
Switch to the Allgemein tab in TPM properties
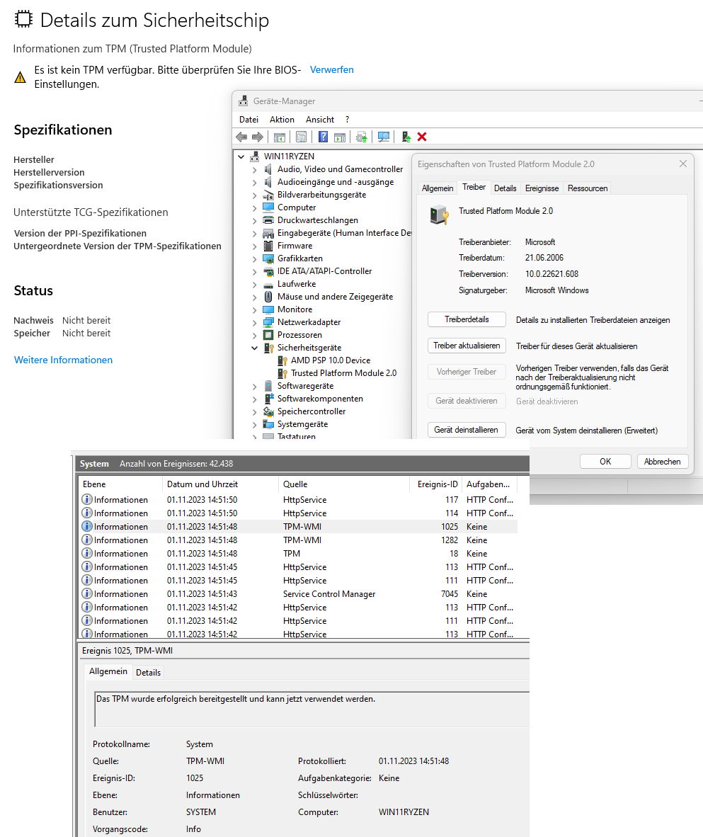point(438,188)
